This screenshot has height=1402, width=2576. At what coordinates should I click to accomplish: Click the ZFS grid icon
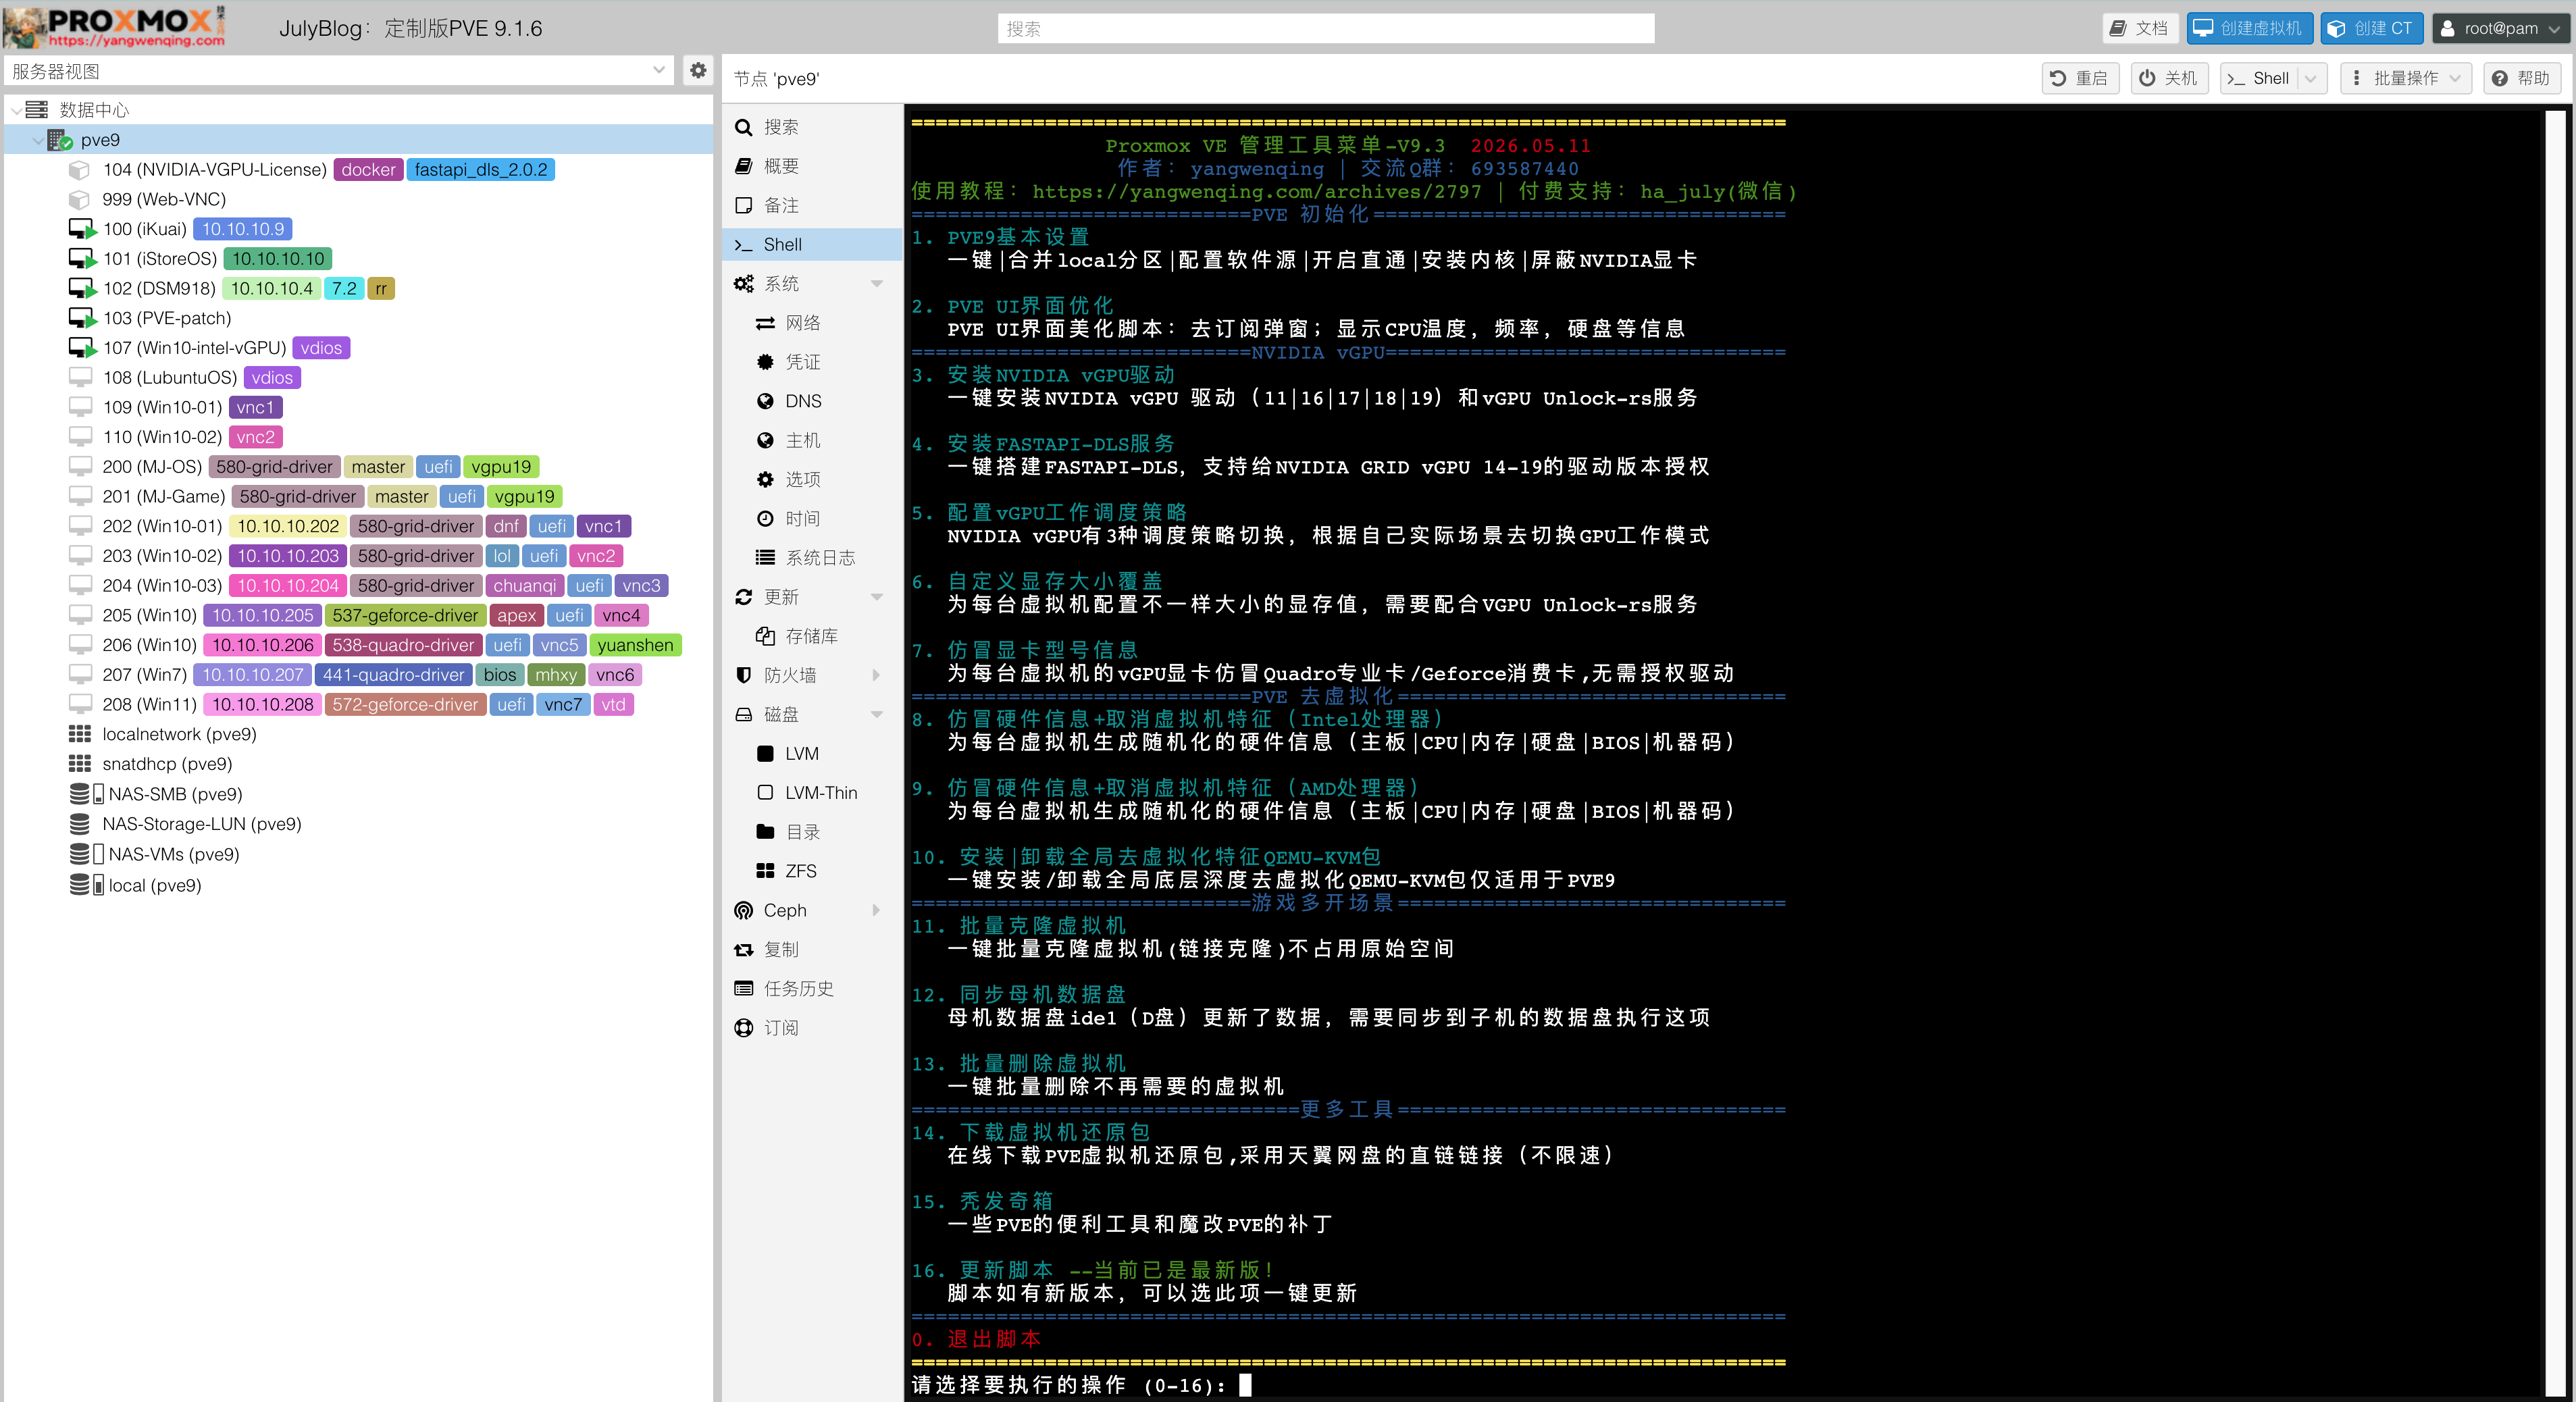click(765, 871)
